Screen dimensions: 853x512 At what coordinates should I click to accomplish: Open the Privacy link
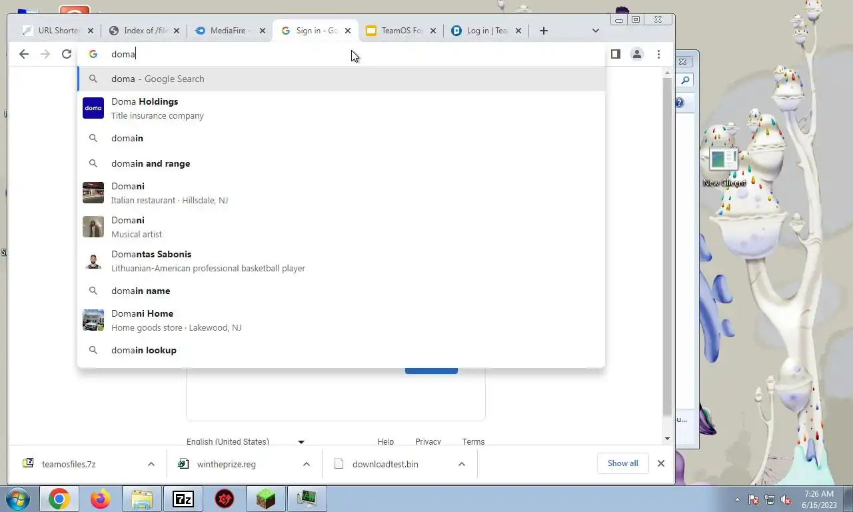pos(428,441)
